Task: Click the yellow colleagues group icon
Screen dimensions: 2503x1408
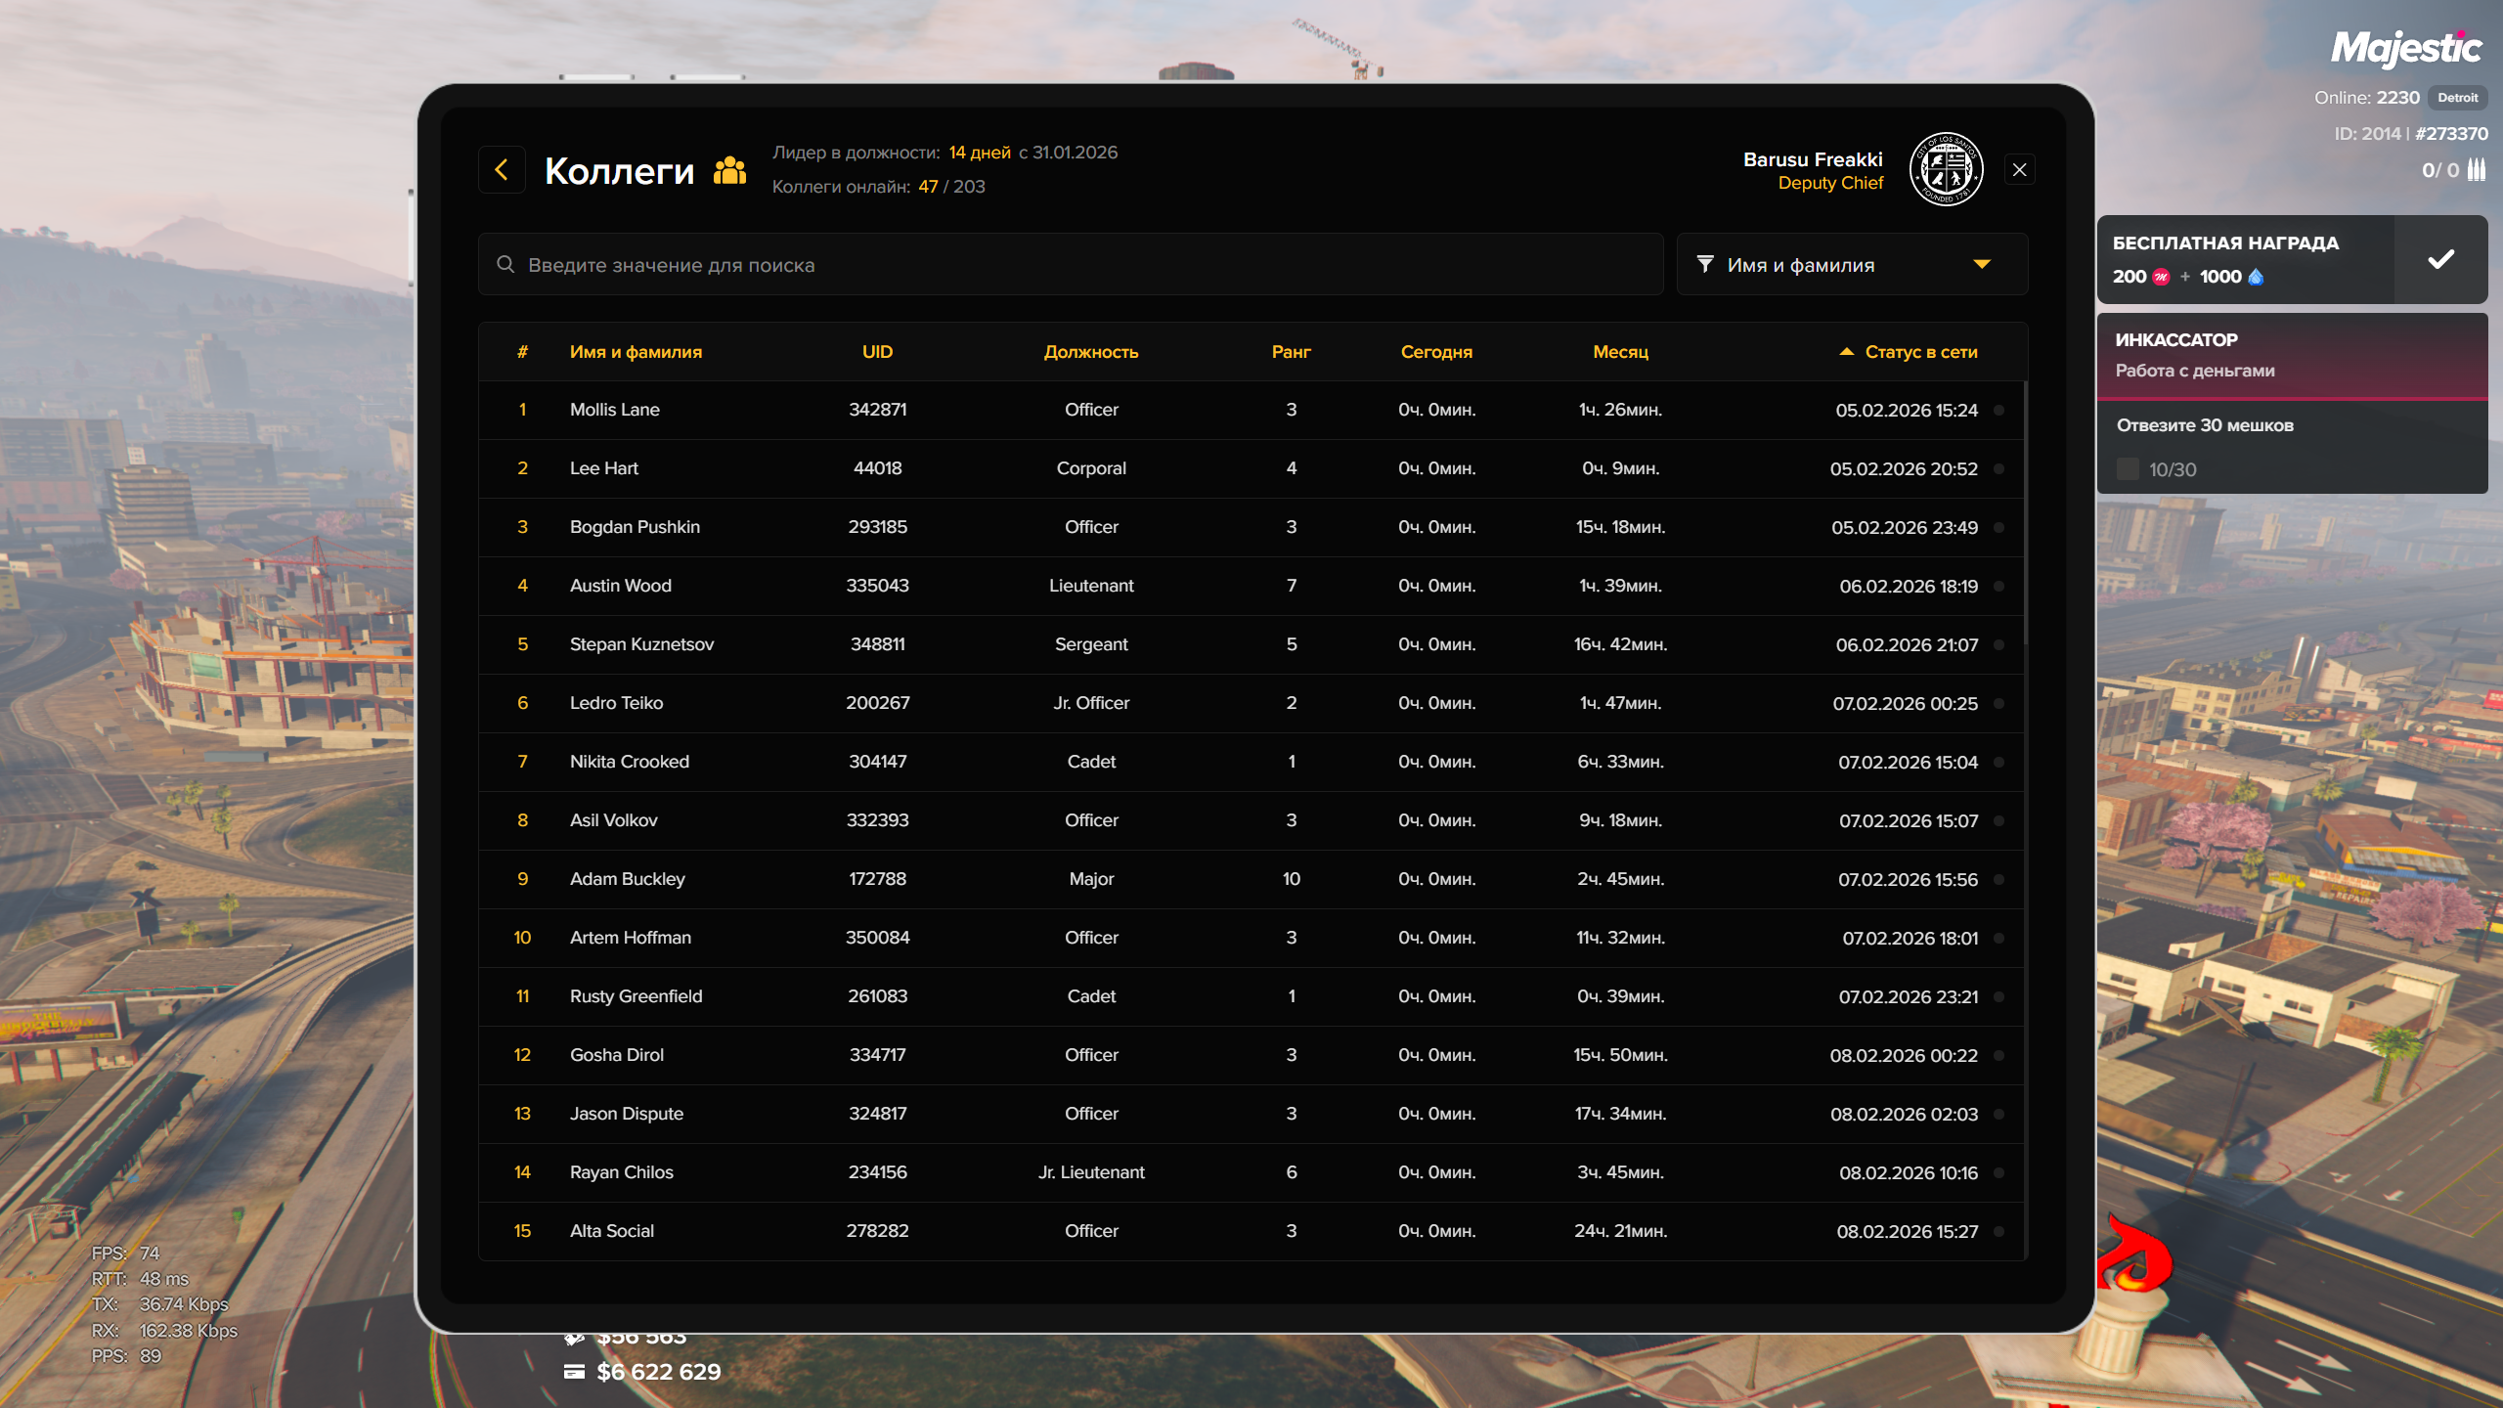Action: pyautogui.click(x=729, y=170)
